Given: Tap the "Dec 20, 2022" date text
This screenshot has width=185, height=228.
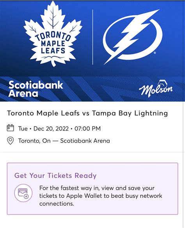Looking at the screenshot, I should coord(51,128).
